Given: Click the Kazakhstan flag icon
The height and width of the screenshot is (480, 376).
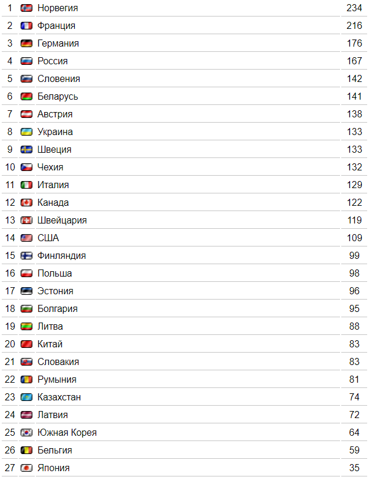Looking at the screenshot, I should [x=27, y=397].
